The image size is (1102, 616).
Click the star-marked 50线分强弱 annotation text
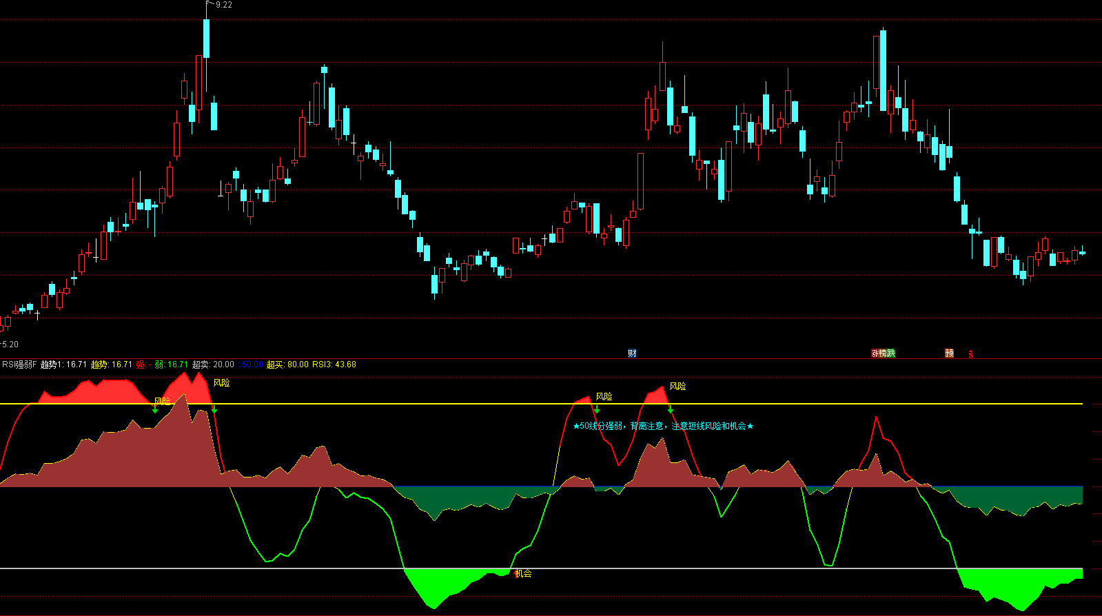663,426
